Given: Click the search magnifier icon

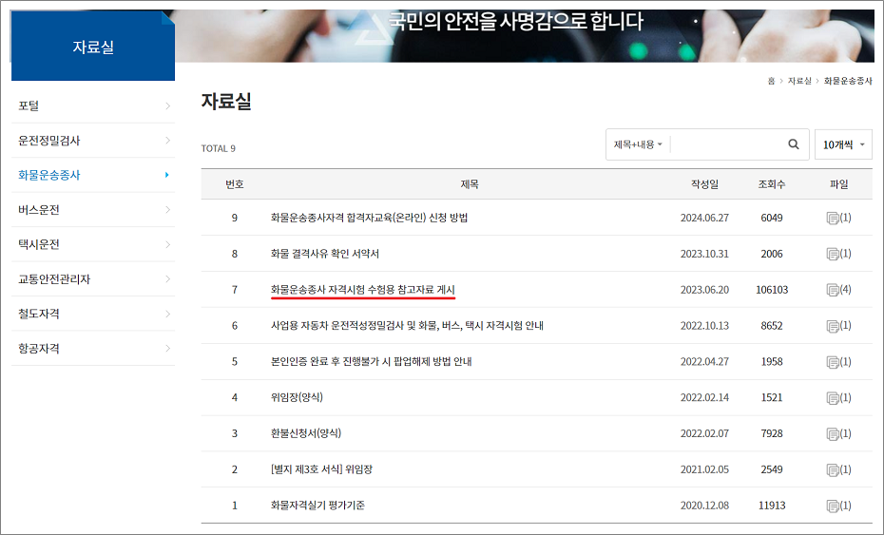Looking at the screenshot, I should click(x=794, y=144).
